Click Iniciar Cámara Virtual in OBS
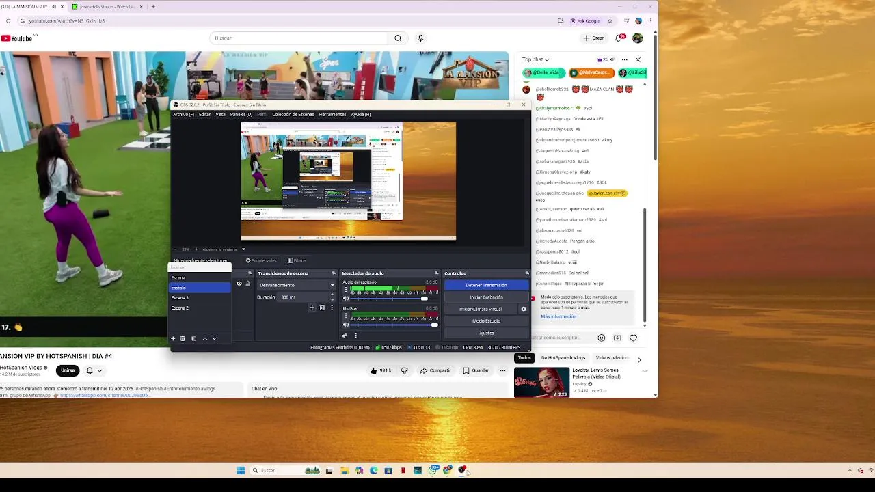This screenshot has width=875, height=492. click(481, 309)
